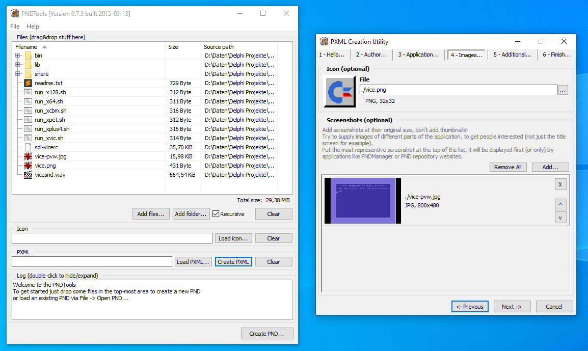The image size is (588, 351).
Task: Click the vice-pvw.jpg screenshot thumbnail
Action: tap(363, 201)
